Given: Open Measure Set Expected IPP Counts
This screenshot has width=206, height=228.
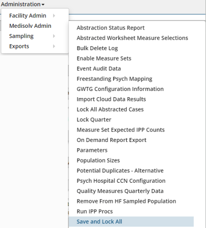Looking at the screenshot, I should [120, 130].
